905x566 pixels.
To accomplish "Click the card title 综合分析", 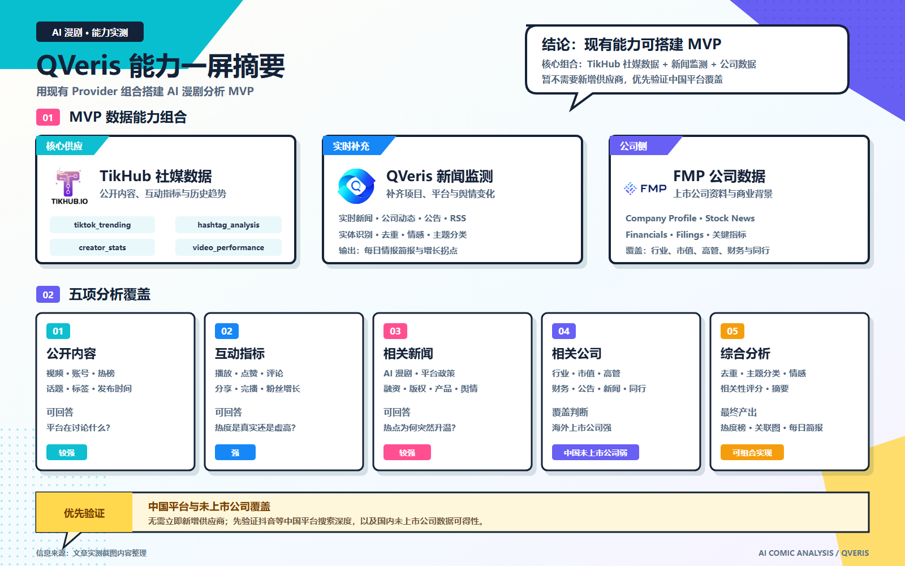I will point(745,354).
